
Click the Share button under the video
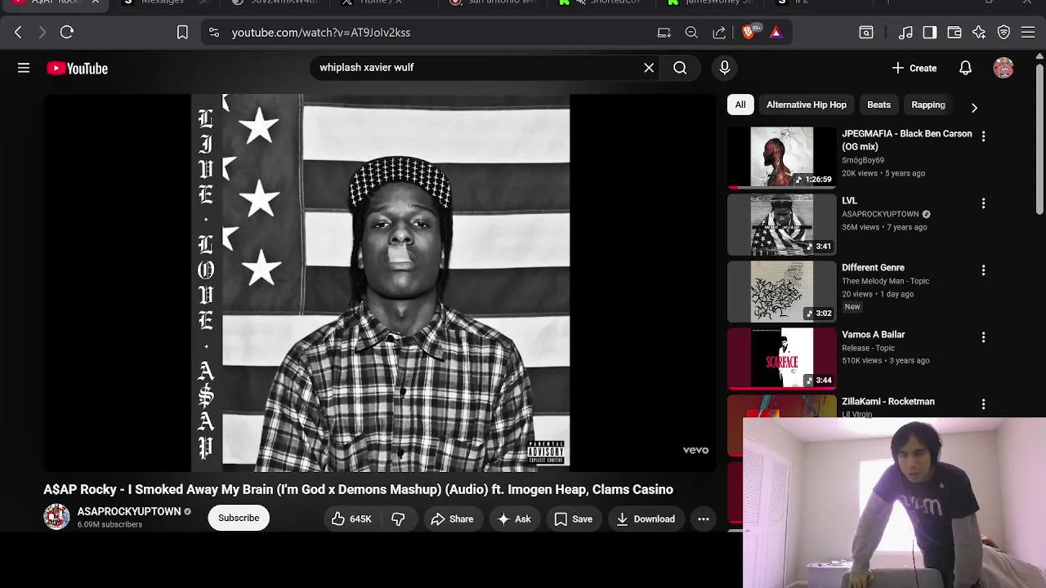(452, 519)
